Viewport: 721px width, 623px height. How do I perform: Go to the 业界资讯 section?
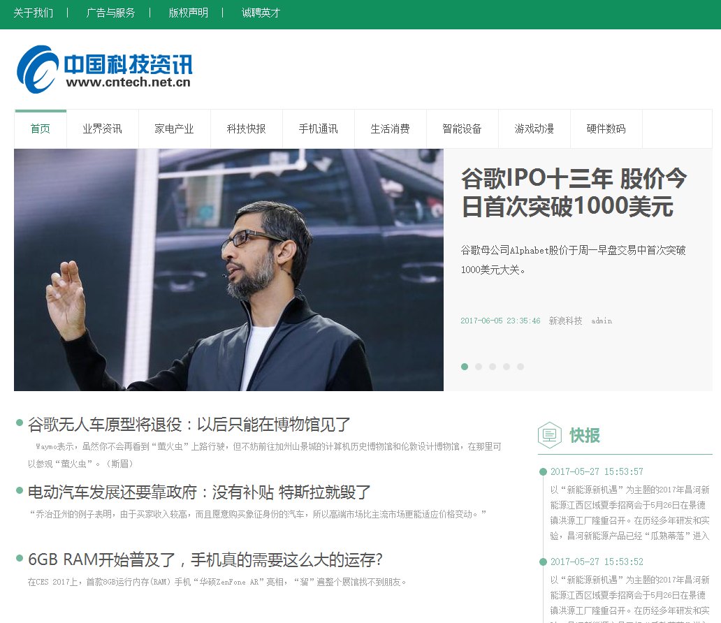point(102,129)
